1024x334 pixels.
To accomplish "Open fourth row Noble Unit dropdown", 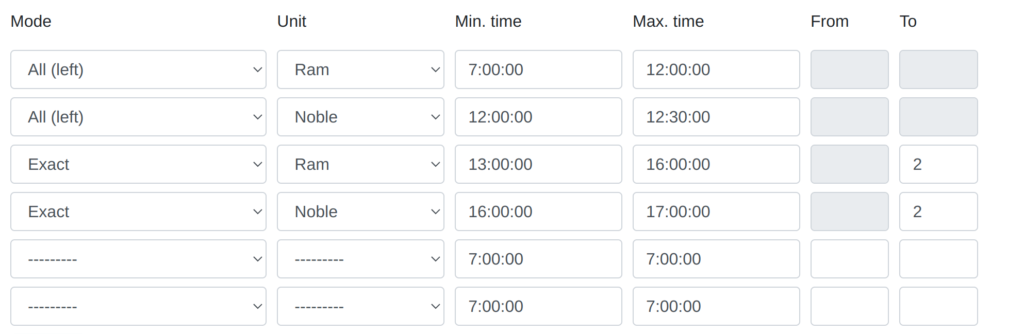I will pyautogui.click(x=360, y=212).
